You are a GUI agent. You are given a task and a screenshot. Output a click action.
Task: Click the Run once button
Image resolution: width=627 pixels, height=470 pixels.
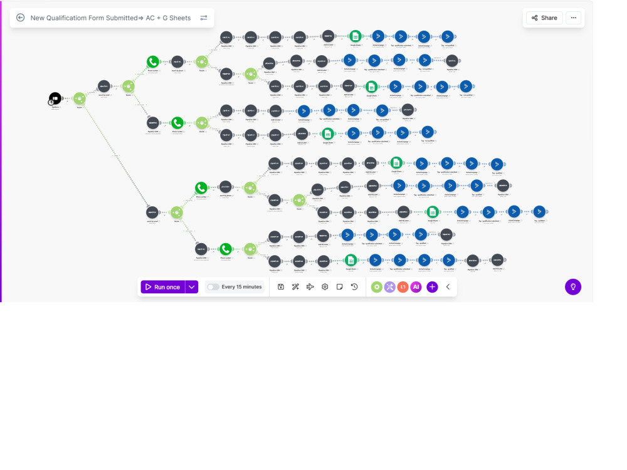coord(163,287)
